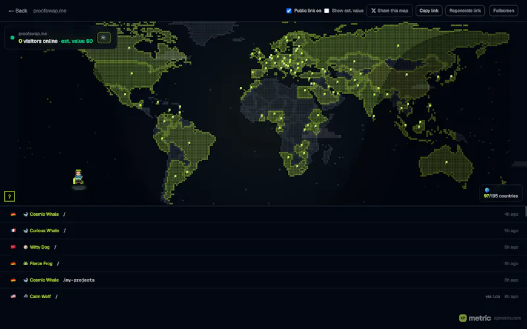Click the 8h ago timestamp
527x329 pixels.
[511, 297]
